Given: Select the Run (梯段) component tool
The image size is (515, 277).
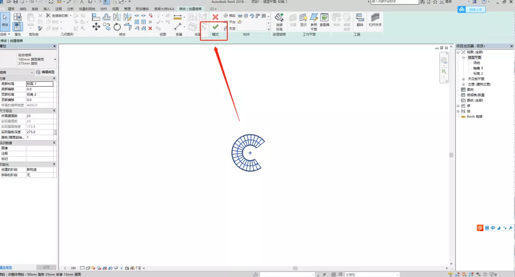Looking at the screenshot, I should coord(230,15).
